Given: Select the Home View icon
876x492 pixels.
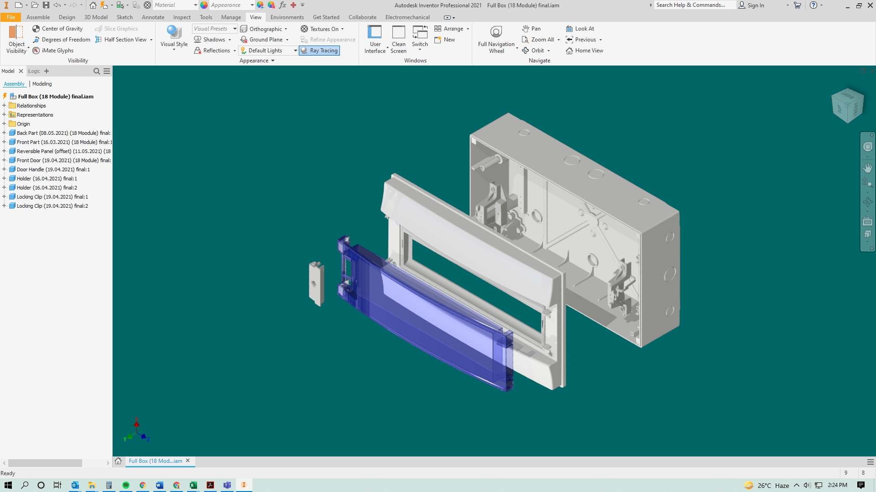Looking at the screenshot, I should coord(569,51).
